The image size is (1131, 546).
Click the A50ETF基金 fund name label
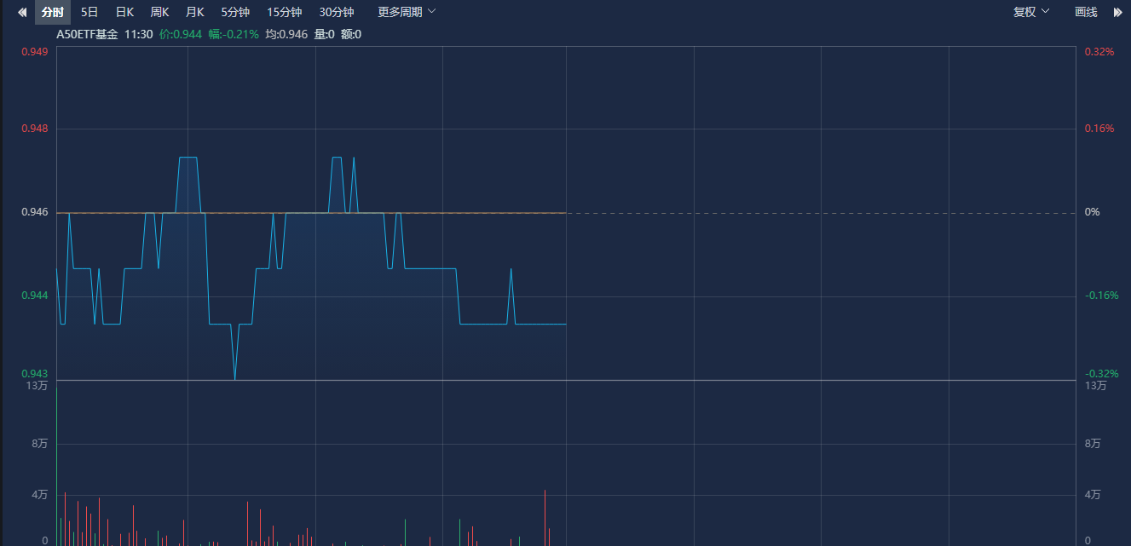pyautogui.click(x=87, y=34)
